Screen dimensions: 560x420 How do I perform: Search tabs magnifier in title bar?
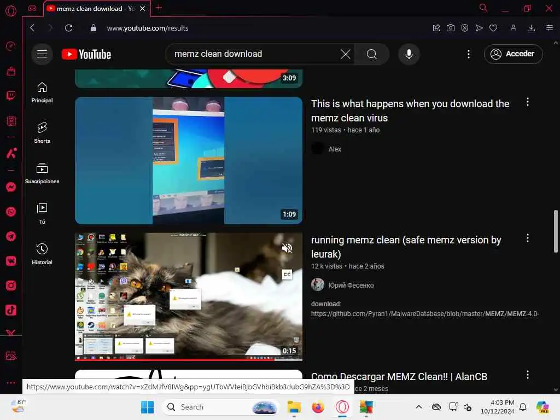483,8
